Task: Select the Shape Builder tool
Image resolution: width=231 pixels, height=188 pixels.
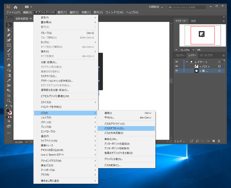Action: click(9, 70)
